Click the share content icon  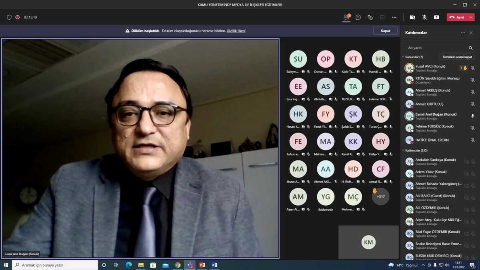[x=436, y=17]
